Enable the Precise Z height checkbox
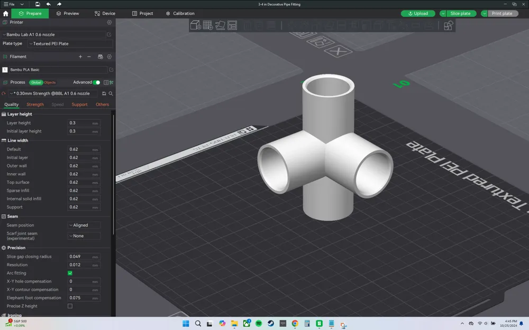Screen dimensions: 529x330 point(70,306)
